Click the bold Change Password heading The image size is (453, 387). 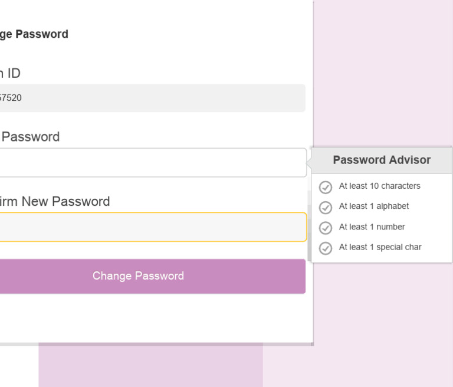click(34, 34)
